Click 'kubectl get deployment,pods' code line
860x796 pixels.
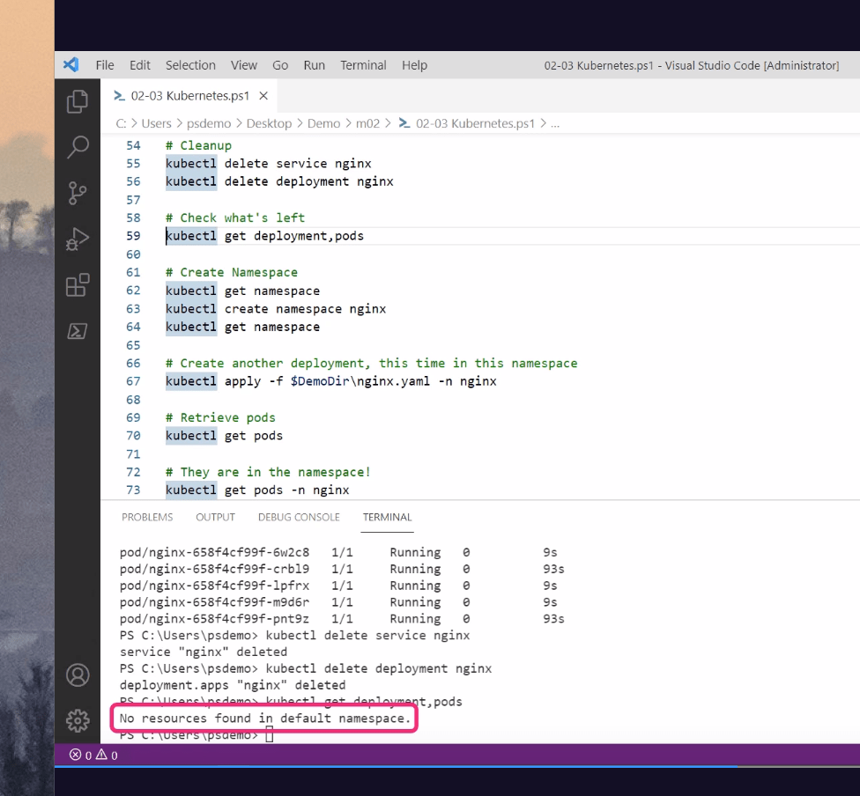[265, 236]
